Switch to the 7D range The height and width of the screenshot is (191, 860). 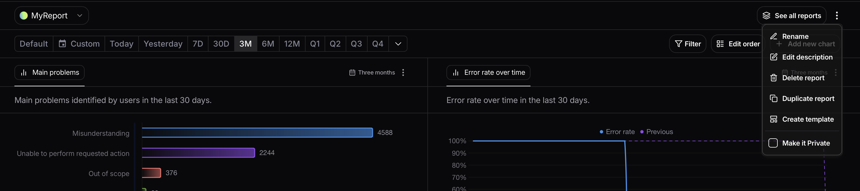(198, 44)
